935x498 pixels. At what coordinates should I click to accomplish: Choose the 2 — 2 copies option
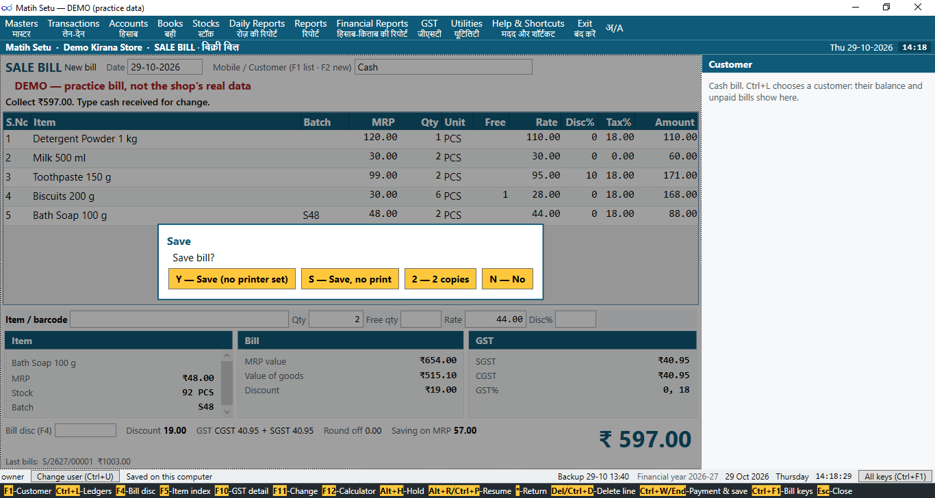440,279
